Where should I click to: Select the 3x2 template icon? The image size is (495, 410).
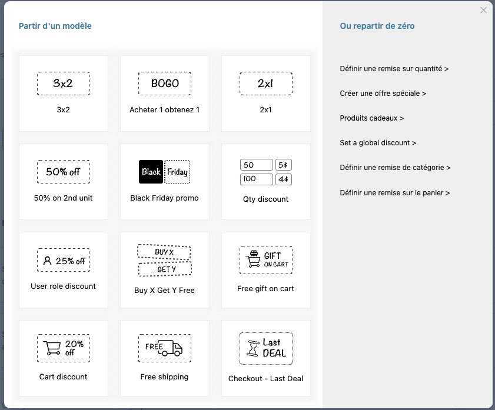click(64, 84)
